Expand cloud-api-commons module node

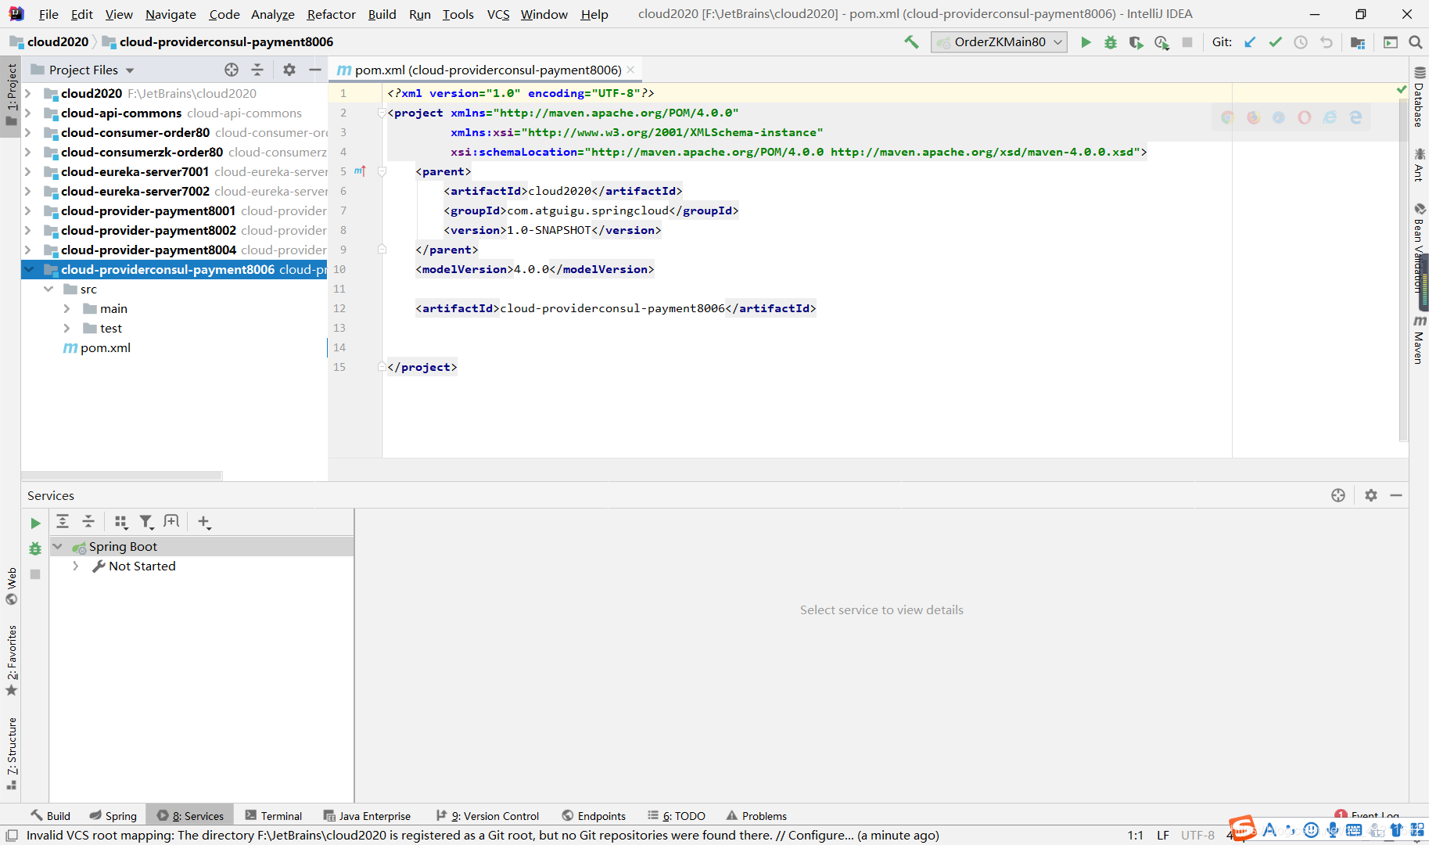tap(28, 113)
